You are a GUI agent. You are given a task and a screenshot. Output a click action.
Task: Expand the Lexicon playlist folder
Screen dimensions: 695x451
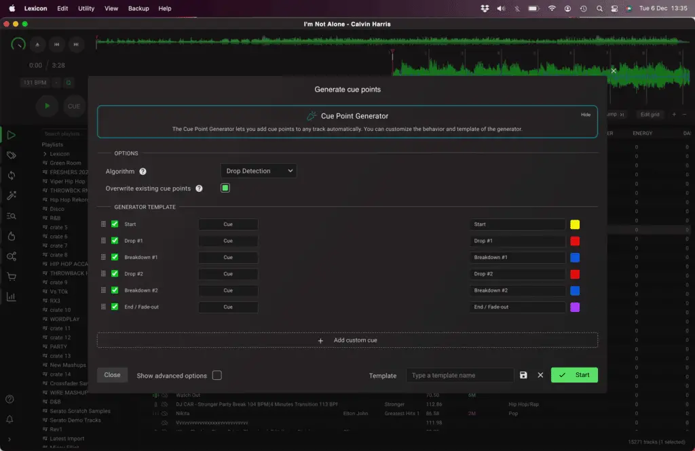click(45, 154)
